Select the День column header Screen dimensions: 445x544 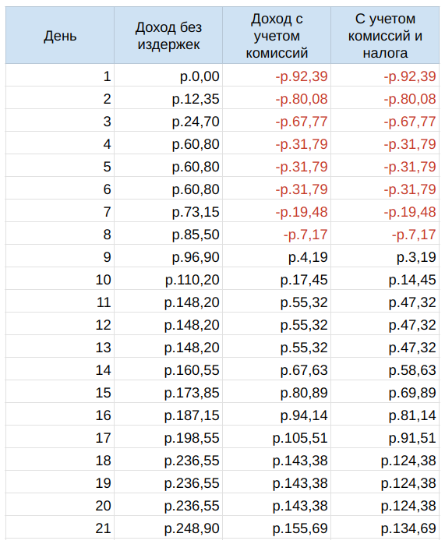point(60,35)
